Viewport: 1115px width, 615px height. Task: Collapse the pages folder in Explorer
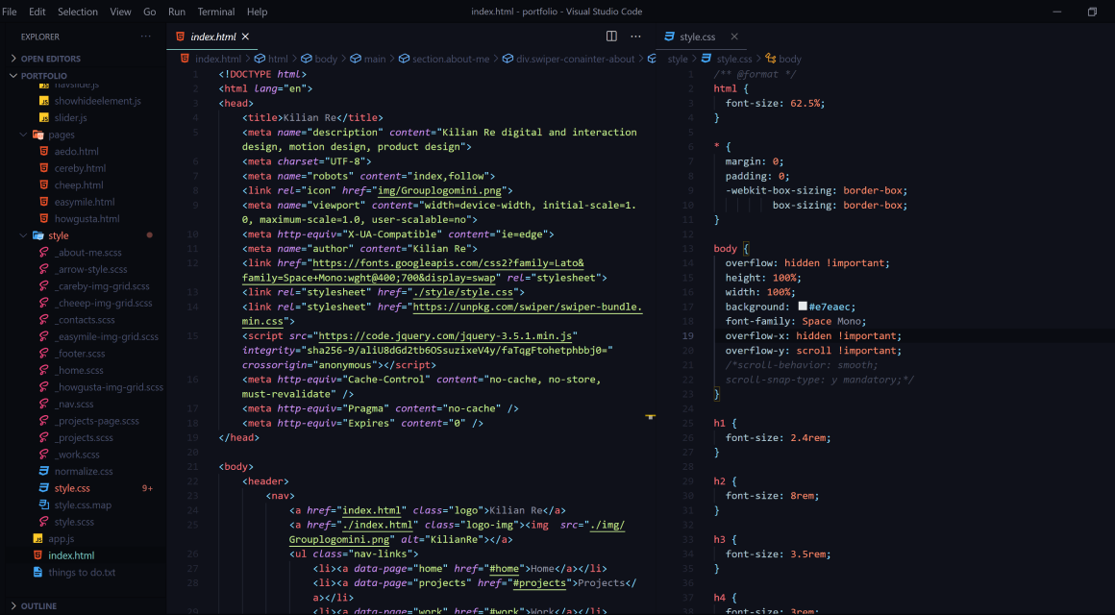click(x=24, y=135)
